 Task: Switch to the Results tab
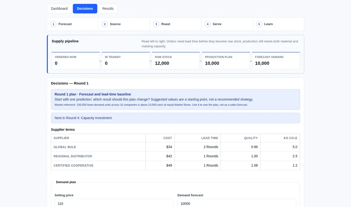tap(108, 8)
